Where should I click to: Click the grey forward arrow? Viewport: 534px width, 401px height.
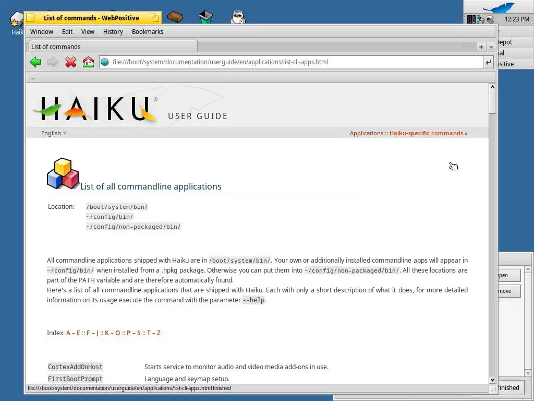[53, 62]
